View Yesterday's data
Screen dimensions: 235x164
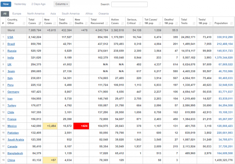[x=20, y=4]
